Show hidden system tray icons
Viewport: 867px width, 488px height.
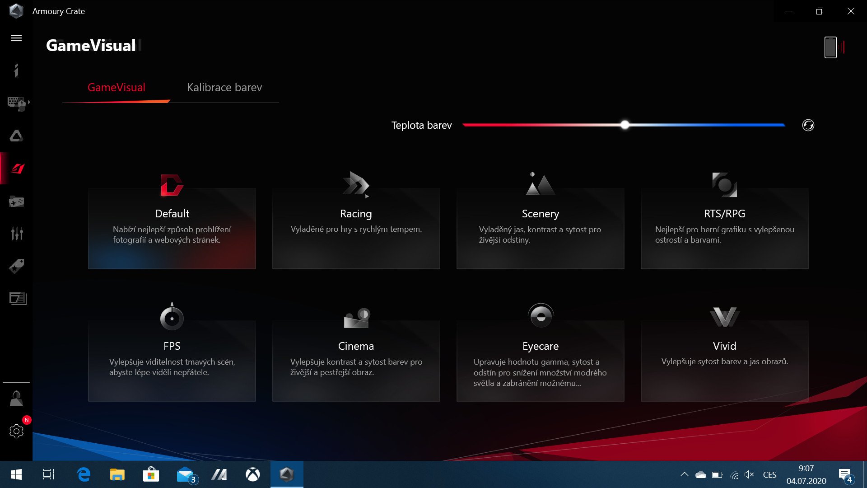685,474
